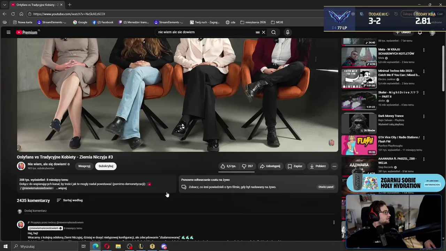The image size is (446, 251).
Task: Open Sortuj według comment sorting
Action: 70,200
